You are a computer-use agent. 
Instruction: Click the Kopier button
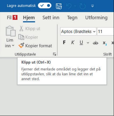pos(28,37)
